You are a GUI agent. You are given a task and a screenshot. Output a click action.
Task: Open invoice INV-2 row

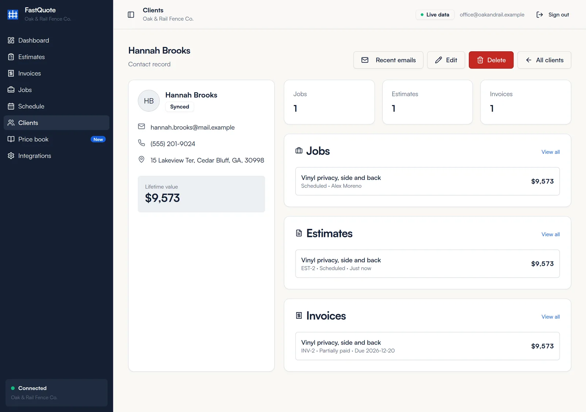pyautogui.click(x=427, y=346)
